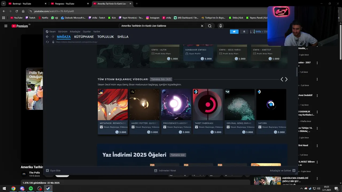Screen dimensions: 342x192
Task: Open the YouTube hamburger guide menu
Action: coord(6,26)
